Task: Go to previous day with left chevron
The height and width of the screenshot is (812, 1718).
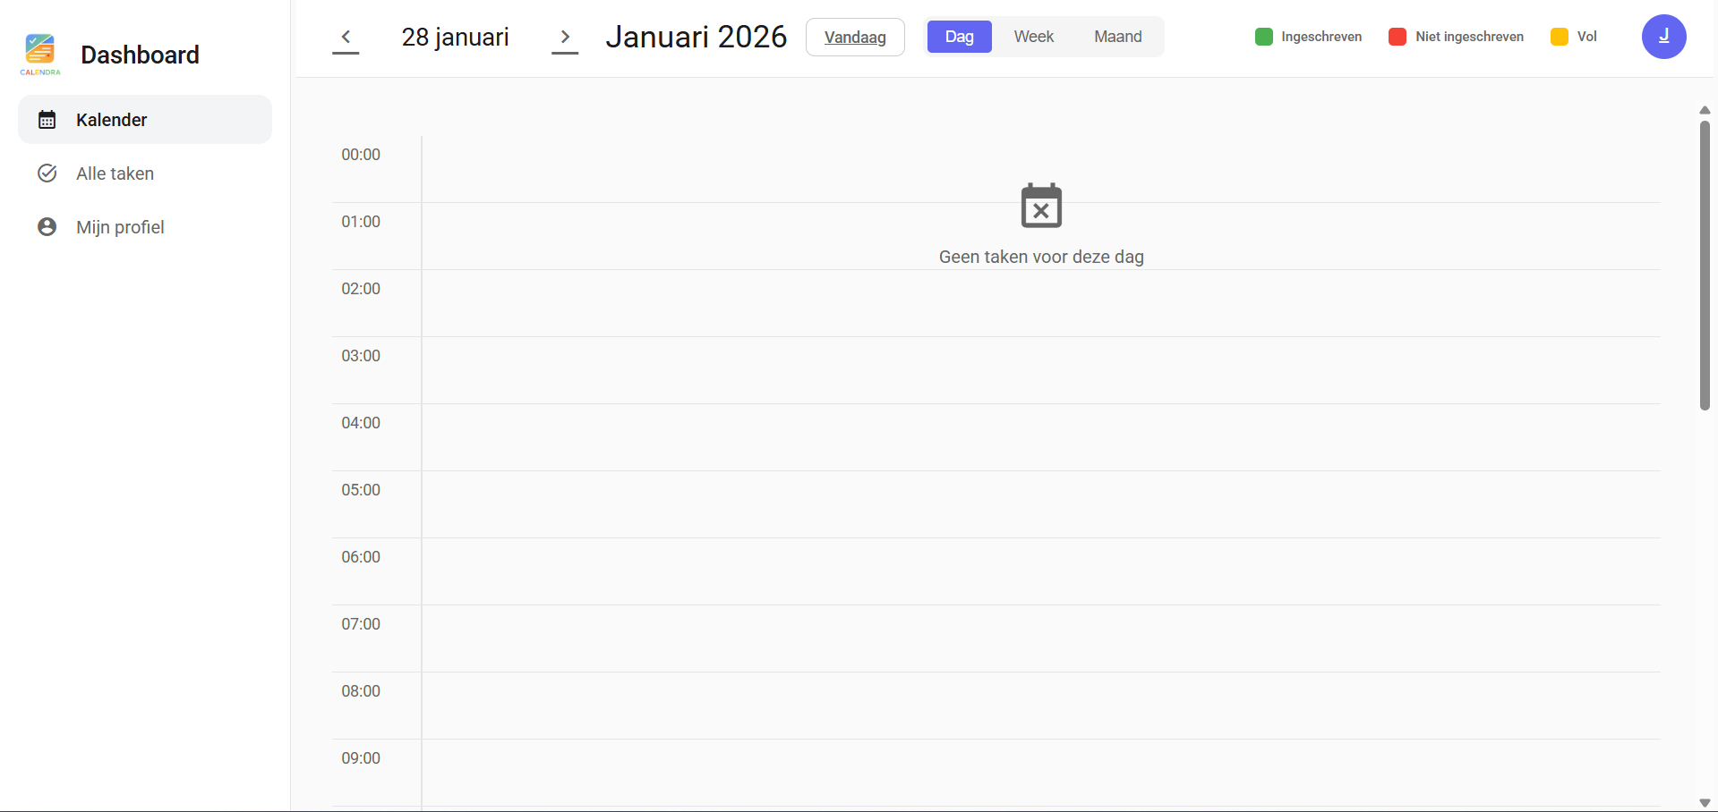Action: tap(346, 37)
